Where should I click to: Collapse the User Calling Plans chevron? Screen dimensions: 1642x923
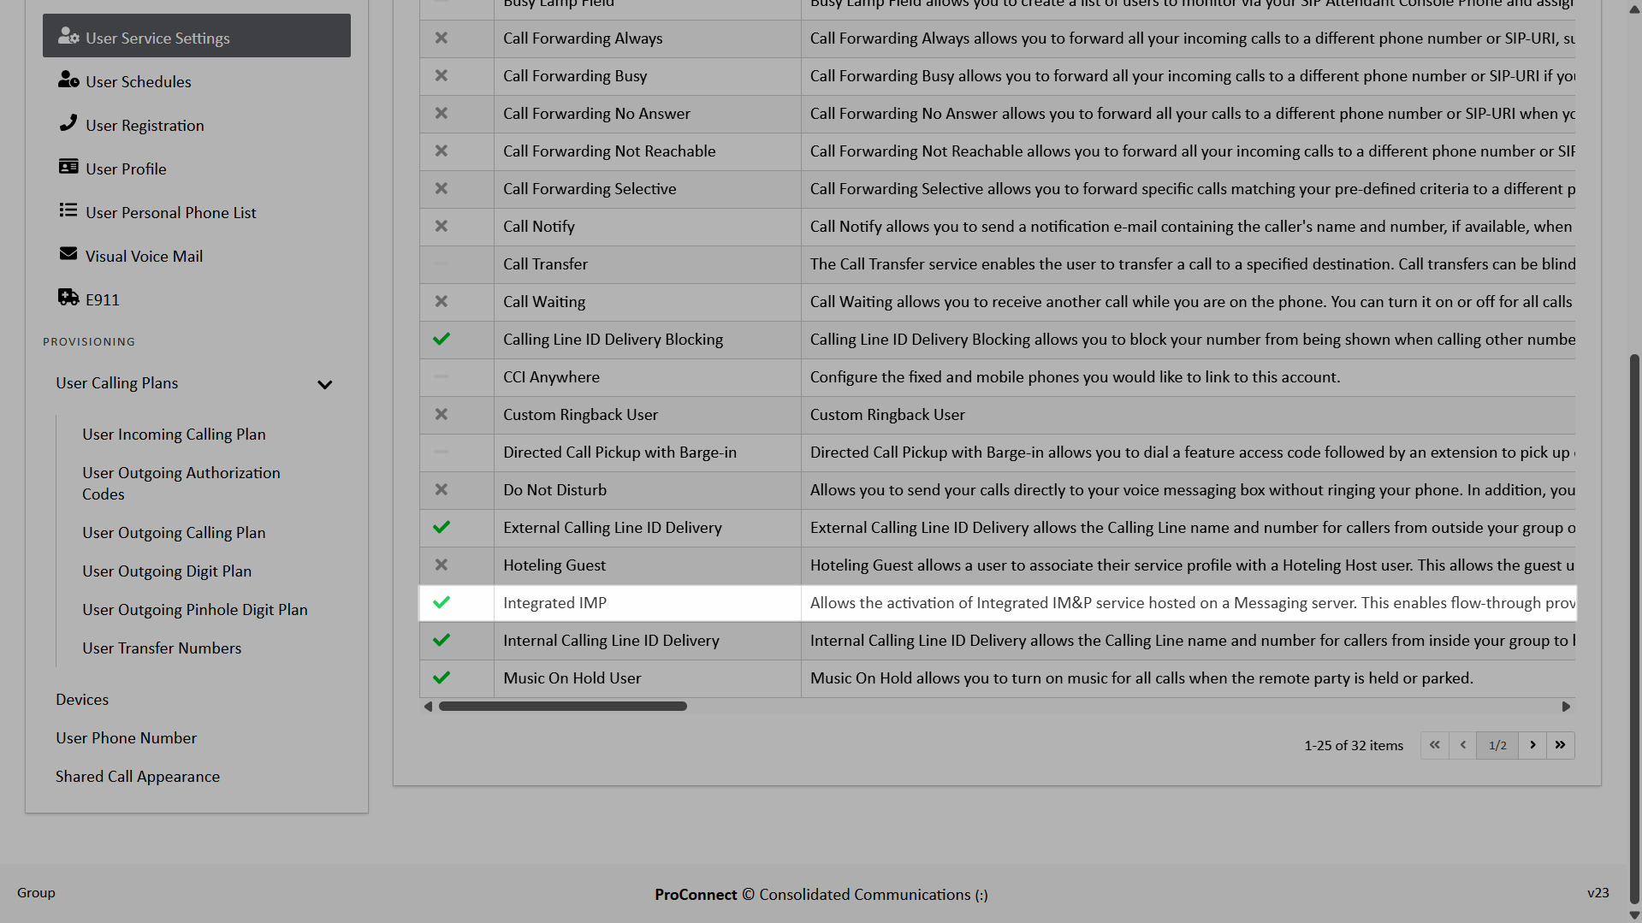[324, 385]
